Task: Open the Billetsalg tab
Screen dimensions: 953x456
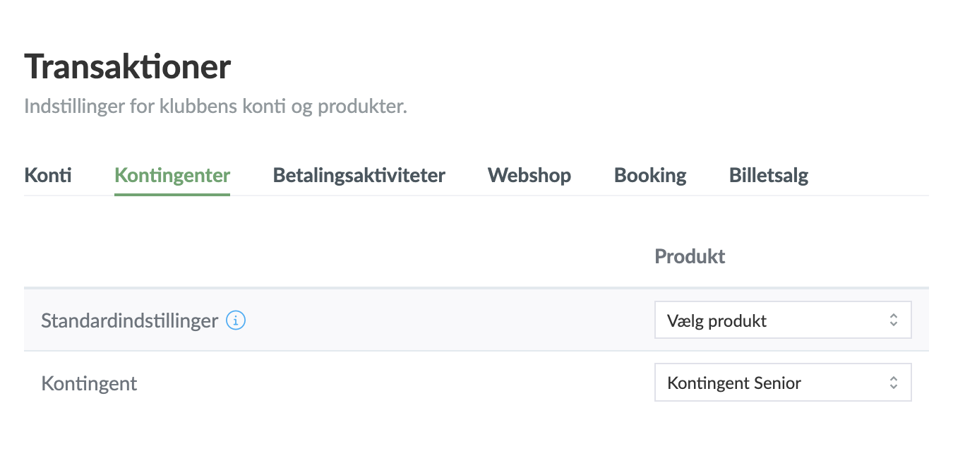Action: pos(768,175)
